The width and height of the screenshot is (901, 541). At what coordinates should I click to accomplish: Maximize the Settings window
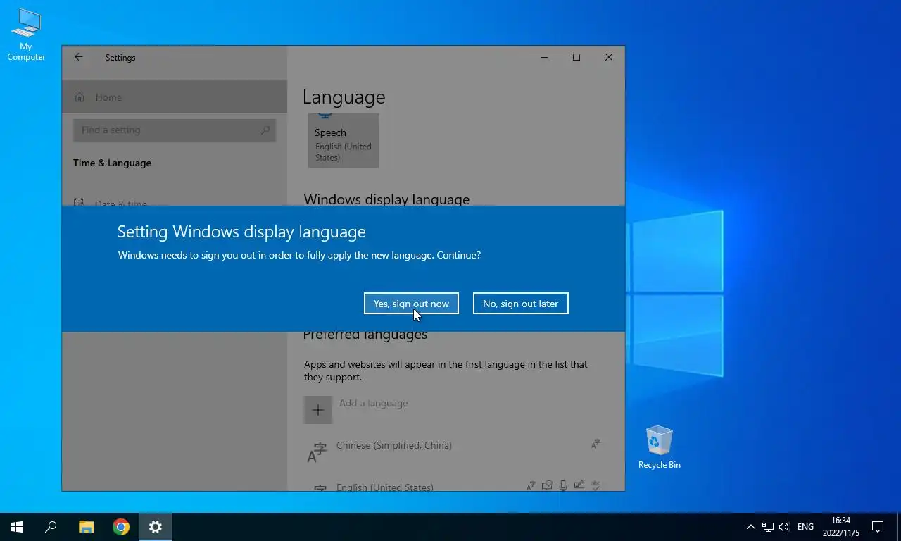576,57
